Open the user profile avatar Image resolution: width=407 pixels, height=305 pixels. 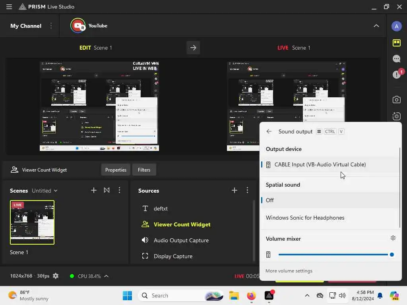click(396, 26)
